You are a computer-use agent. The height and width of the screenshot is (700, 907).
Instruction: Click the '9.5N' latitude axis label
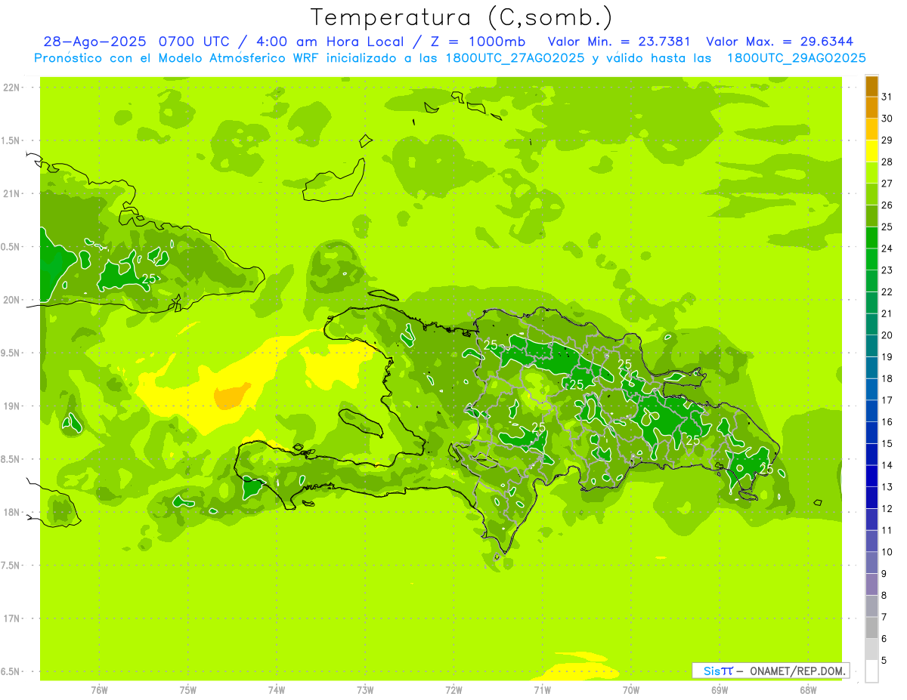(11, 353)
